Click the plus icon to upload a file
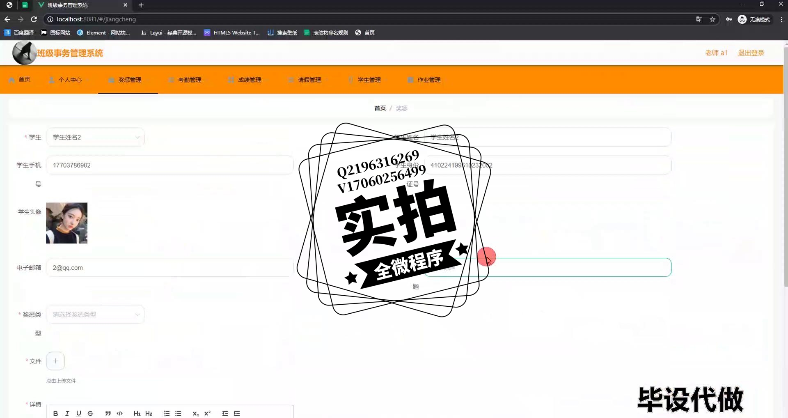Viewport: 788px width, 418px height. (55, 361)
